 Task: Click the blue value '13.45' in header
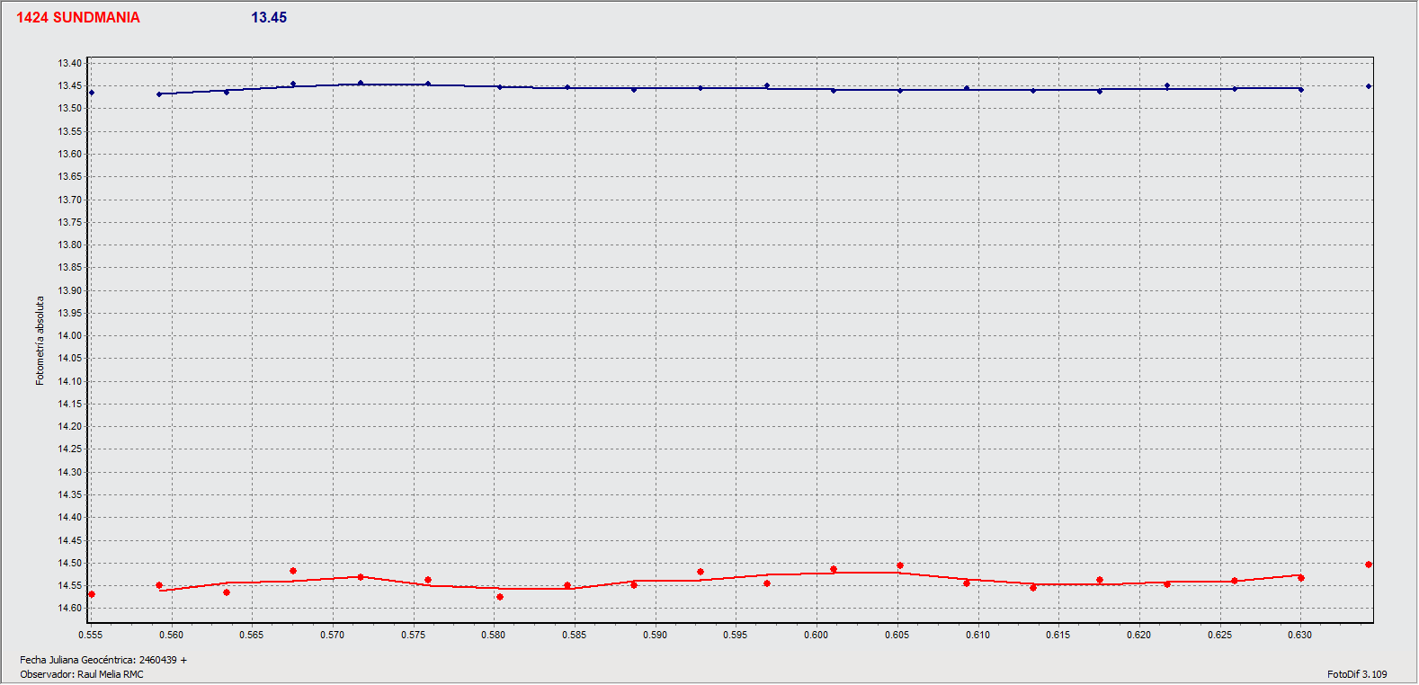[x=269, y=18]
